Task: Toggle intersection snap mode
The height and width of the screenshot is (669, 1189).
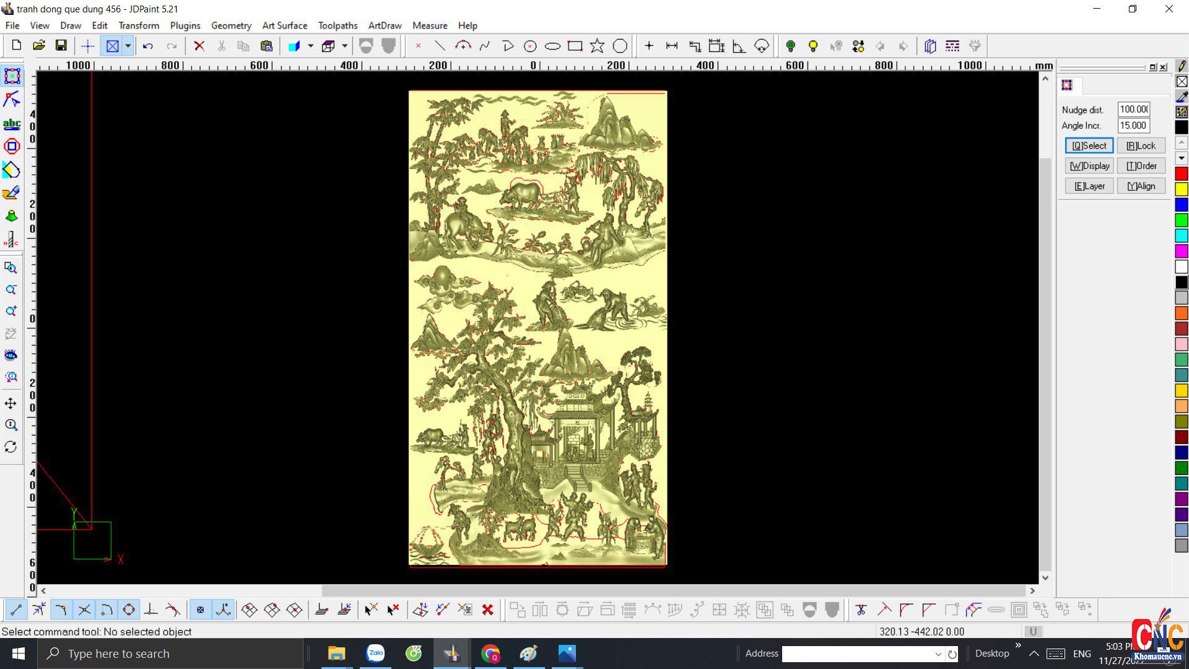Action: click(84, 610)
